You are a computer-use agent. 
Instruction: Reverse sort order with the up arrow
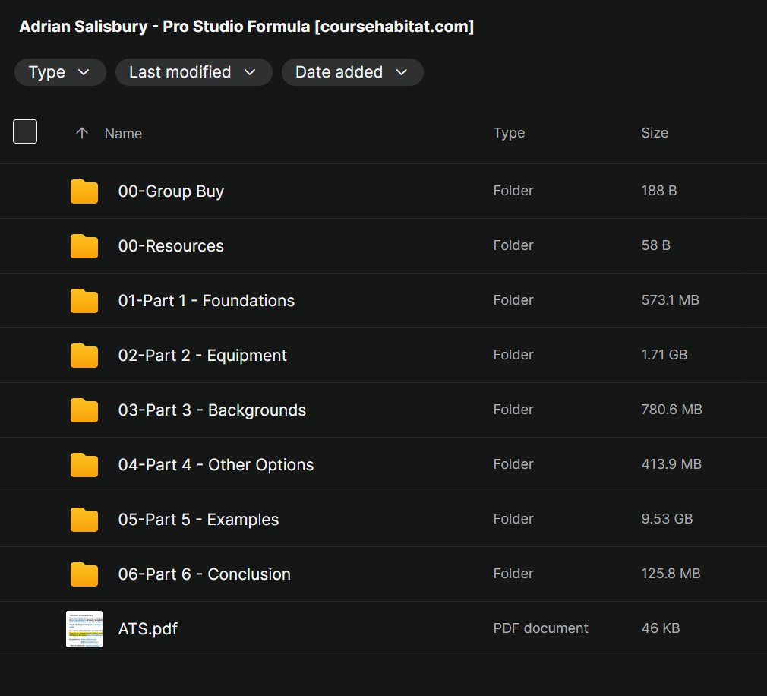coord(82,133)
